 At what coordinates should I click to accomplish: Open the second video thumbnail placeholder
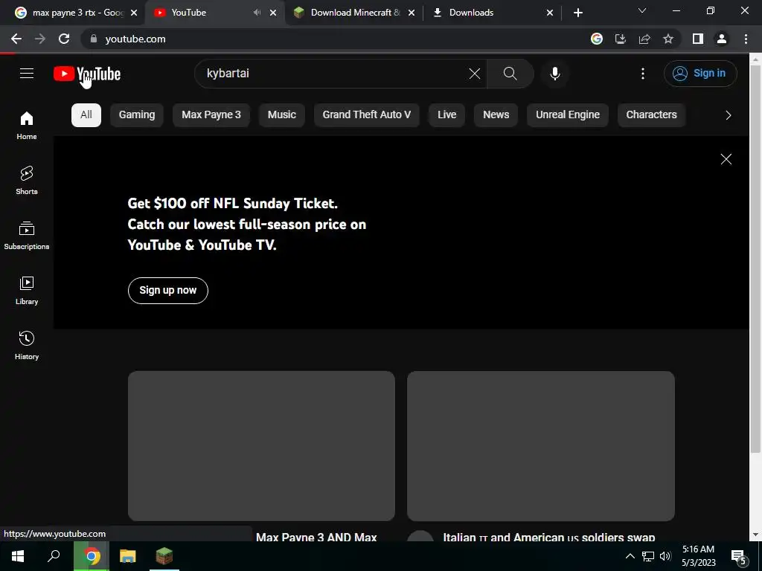coord(540,446)
